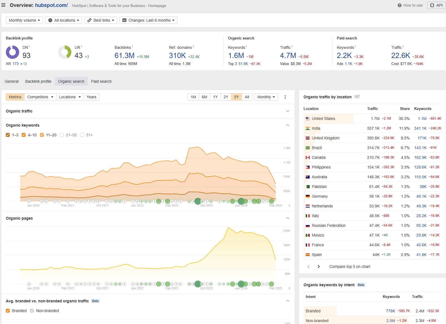Screen dimensions: 446x324
Task: Go to next page of locations
Action: click(319, 267)
